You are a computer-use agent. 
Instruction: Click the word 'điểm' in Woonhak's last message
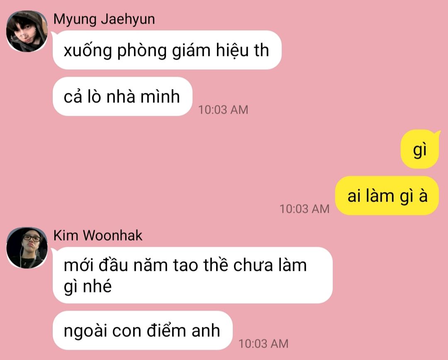click(166, 330)
